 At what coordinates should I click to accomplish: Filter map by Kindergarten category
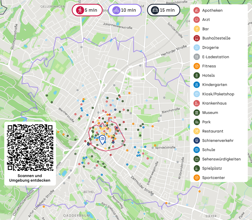click(214, 85)
